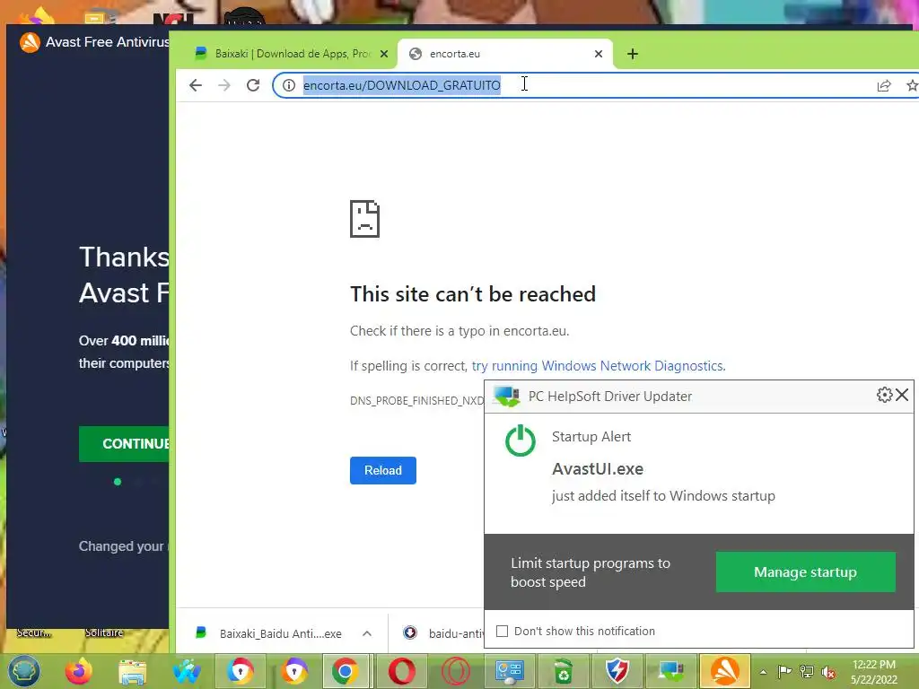This screenshot has width=919, height=689.
Task: Open PC HelpSoft notification settings gear
Action: [x=884, y=395]
